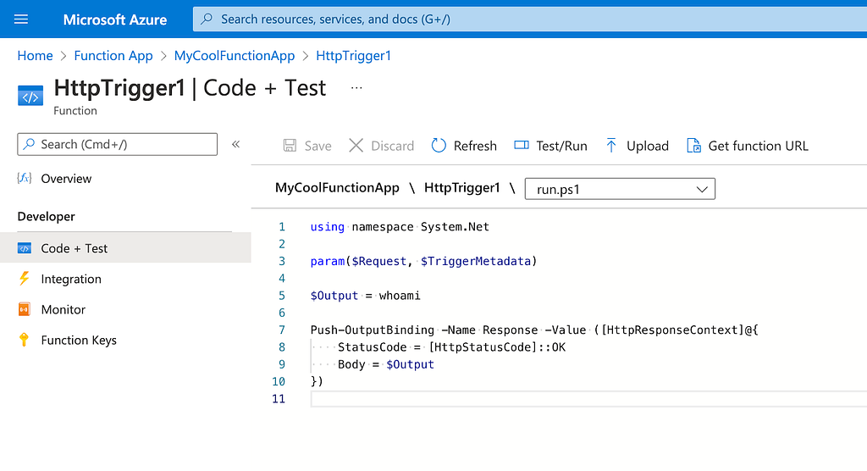Viewport: 867px width, 471px height.
Task: Click the Upload toolbar button
Action: tap(637, 146)
